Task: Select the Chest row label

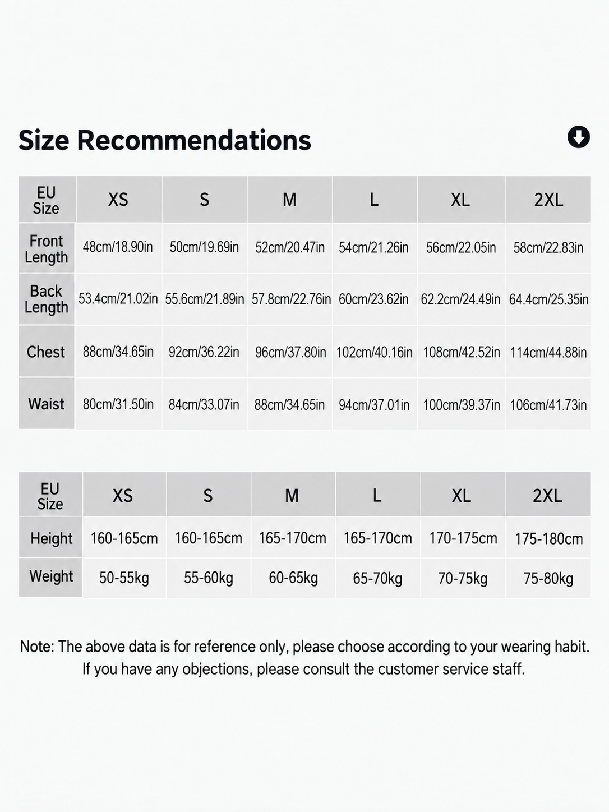Action: (47, 352)
